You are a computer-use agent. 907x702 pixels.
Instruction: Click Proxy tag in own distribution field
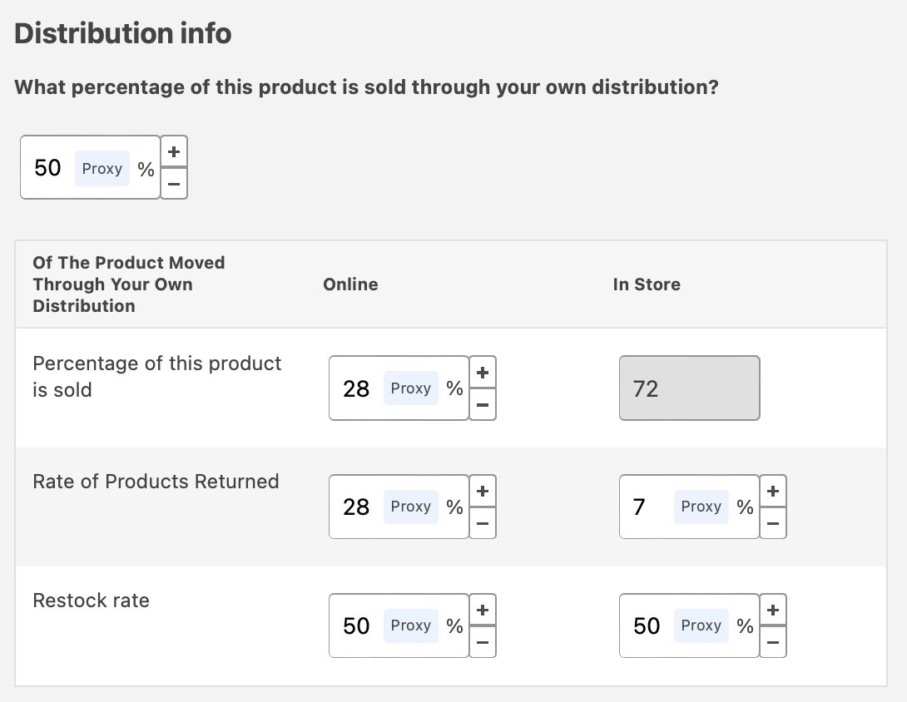102,168
